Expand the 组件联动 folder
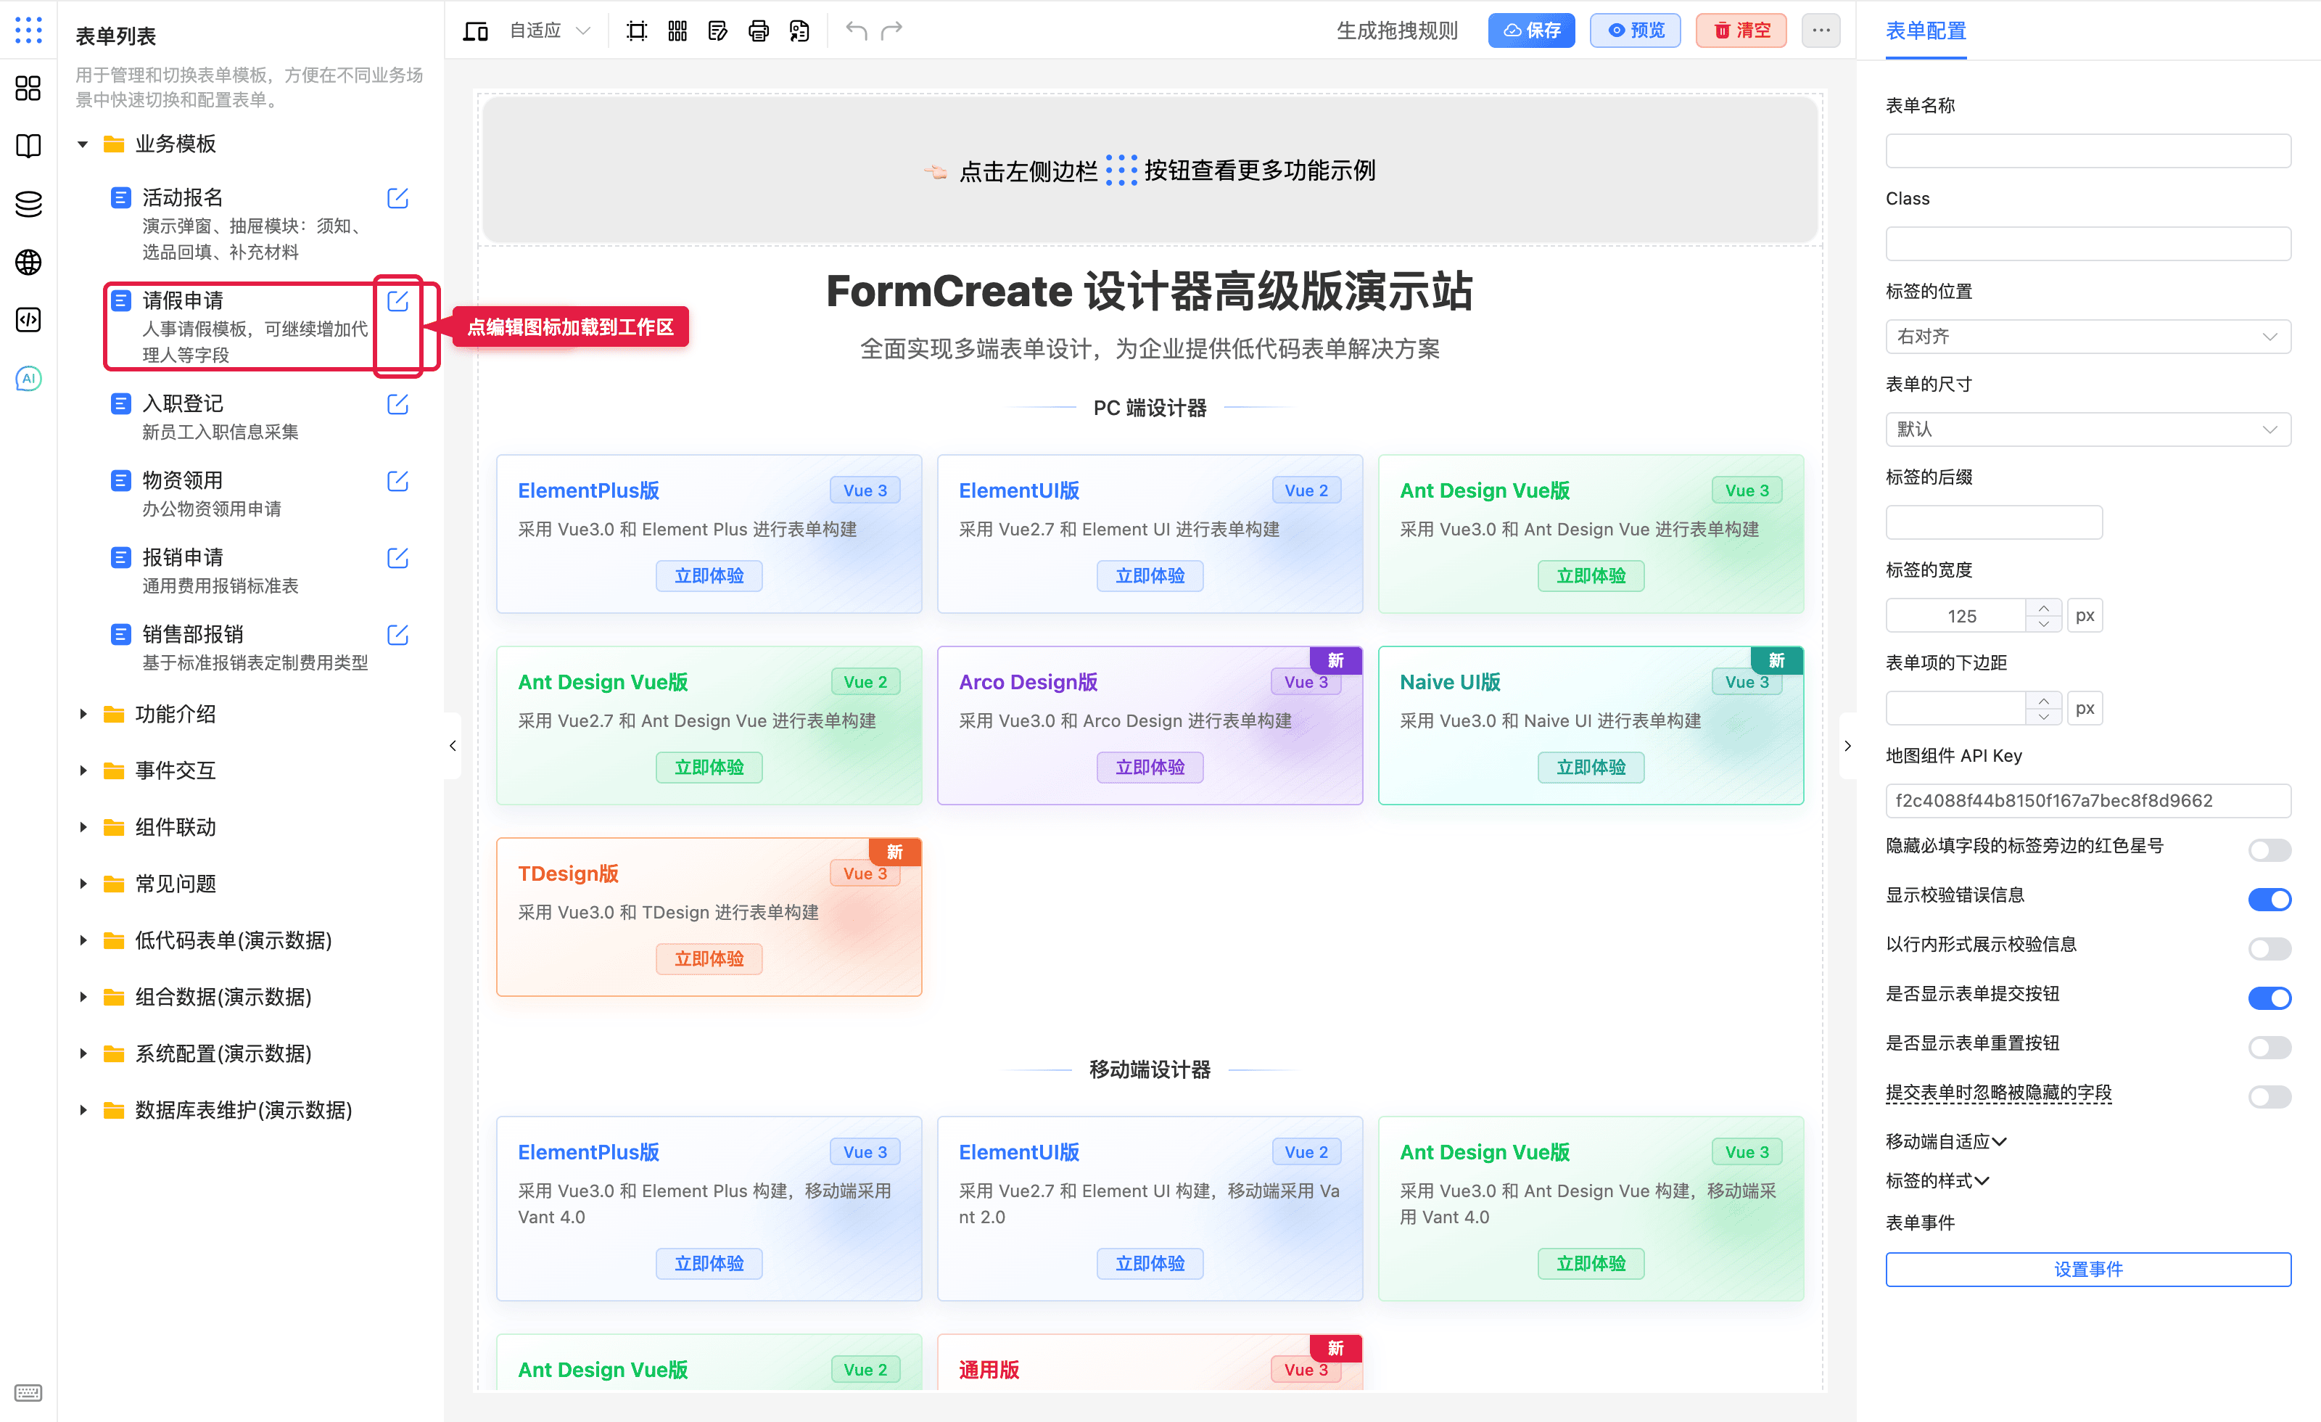This screenshot has height=1422, width=2321. tap(83, 827)
